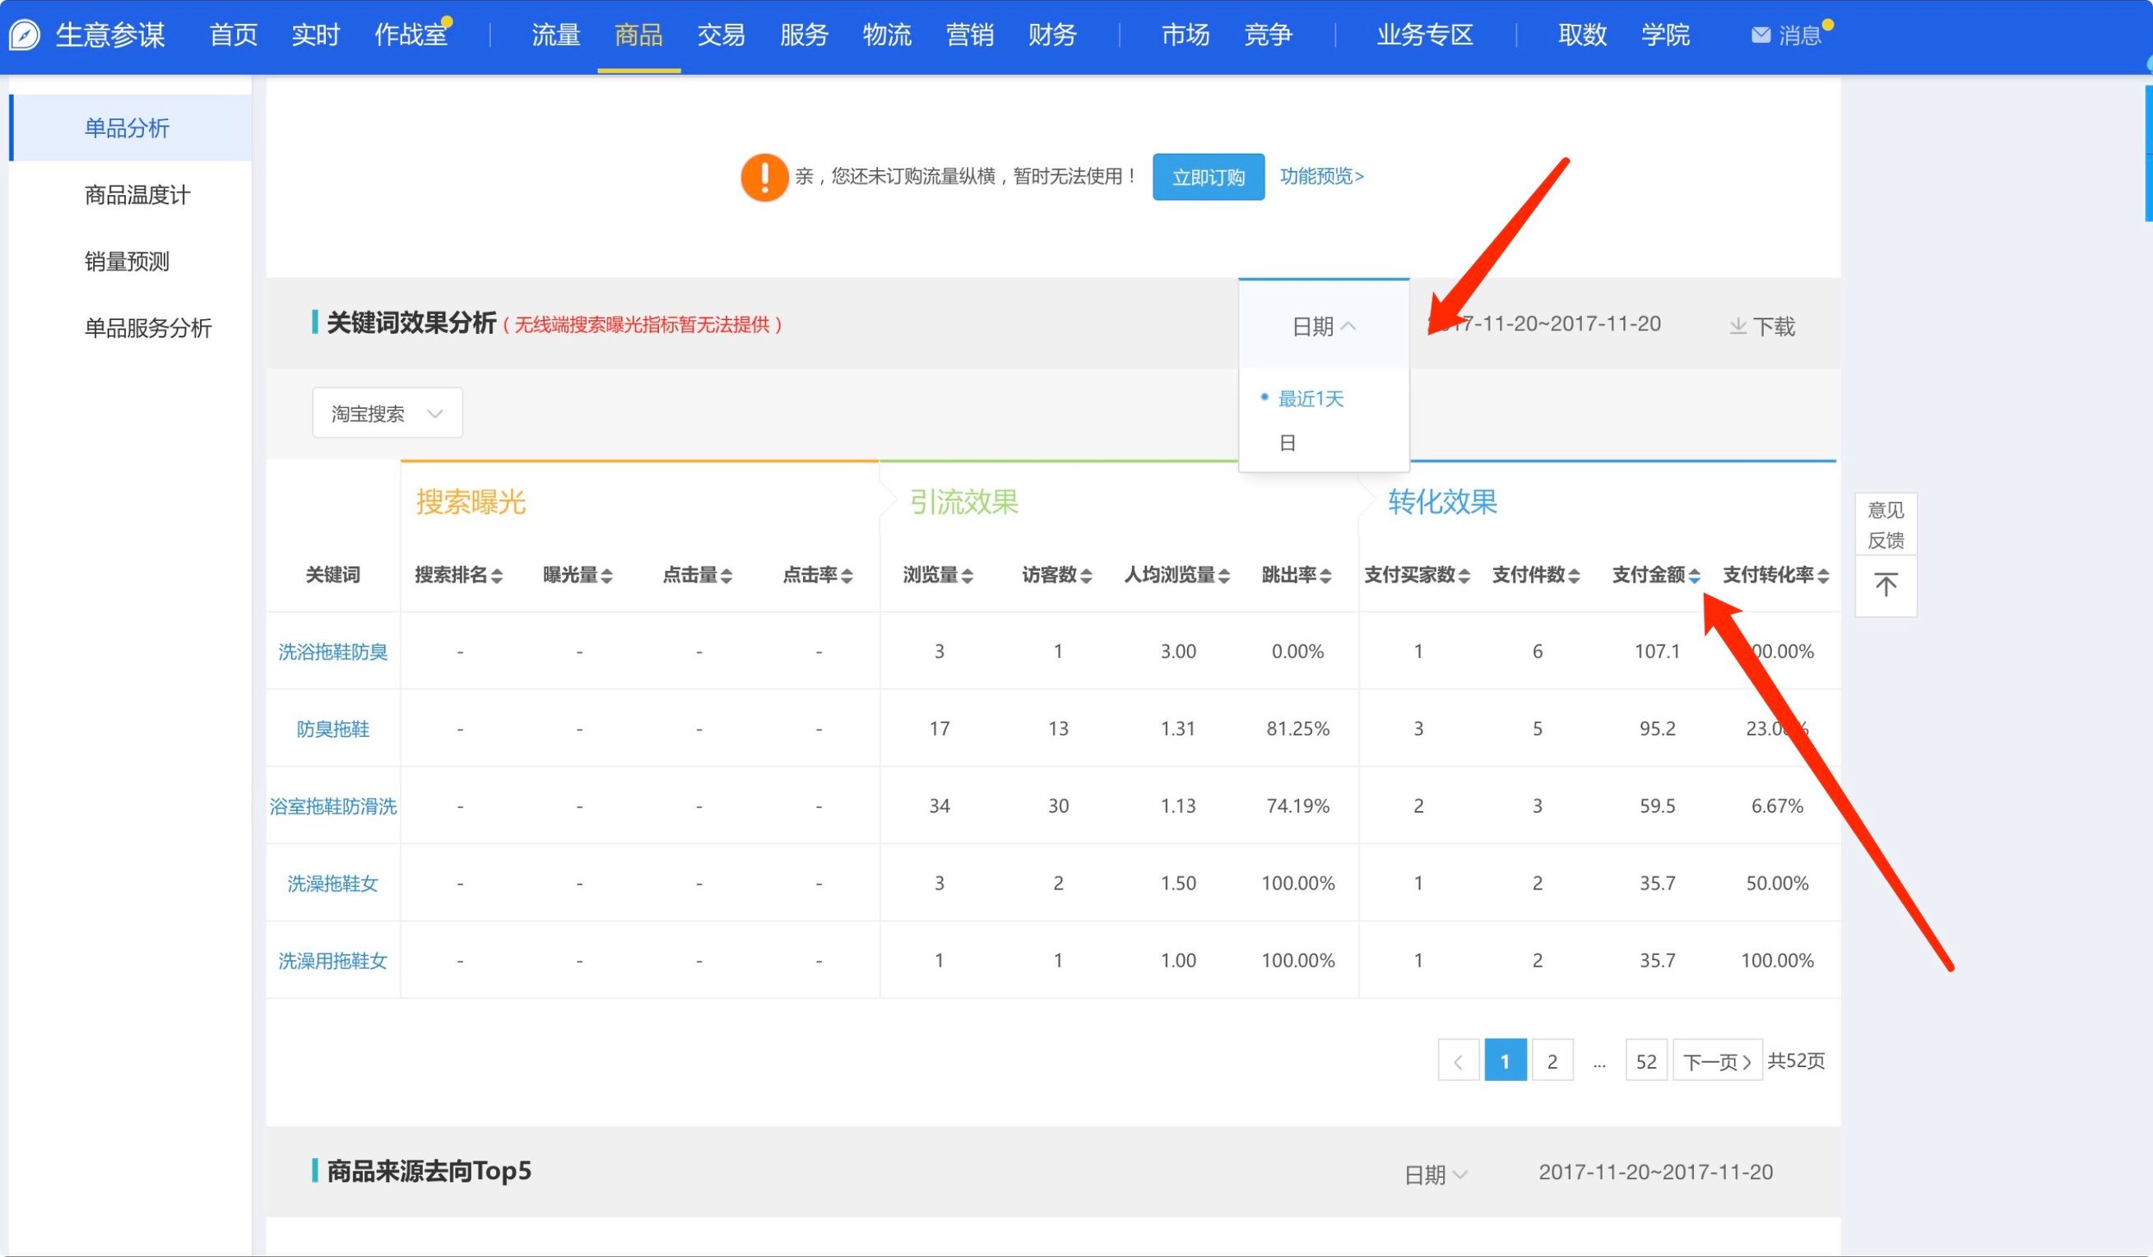Click the 生意参谋 compass logo icon

pos(23,35)
